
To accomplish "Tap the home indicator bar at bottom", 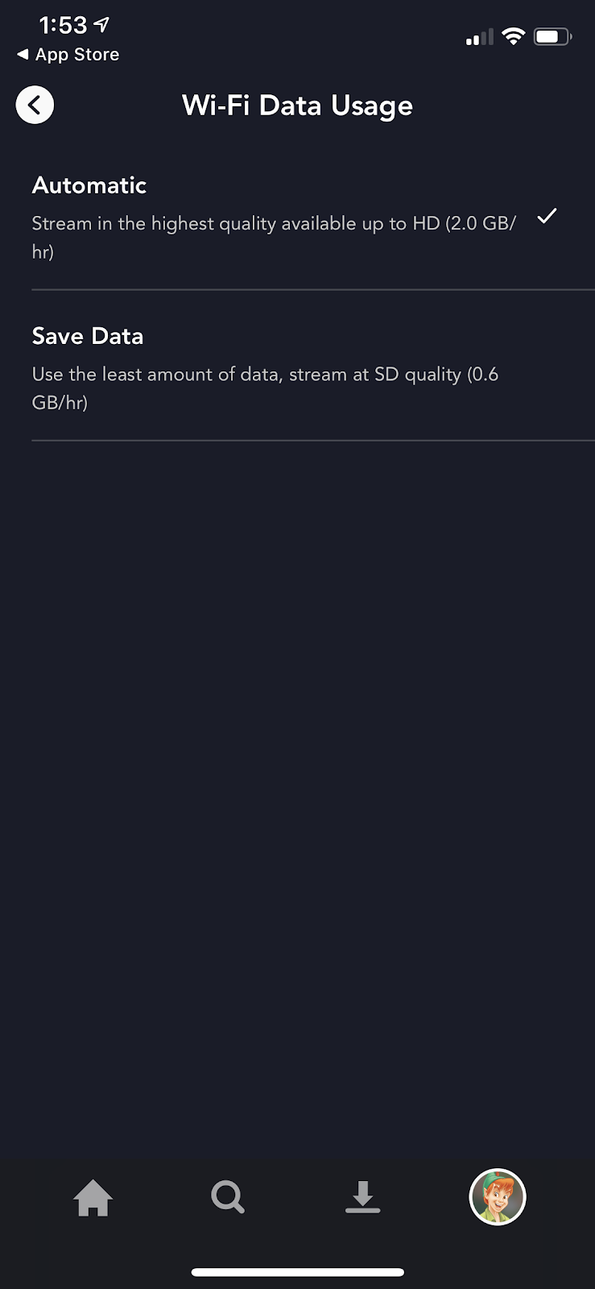I will pyautogui.click(x=297, y=1272).
